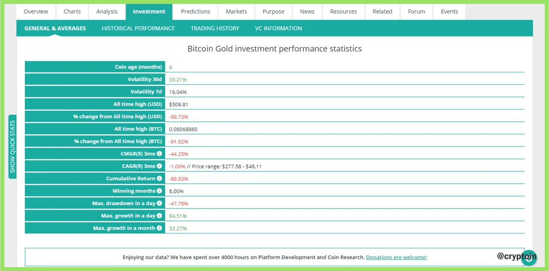Click the -89.73% change from USD high
Viewport: 549px width, 271px height.
click(x=179, y=117)
